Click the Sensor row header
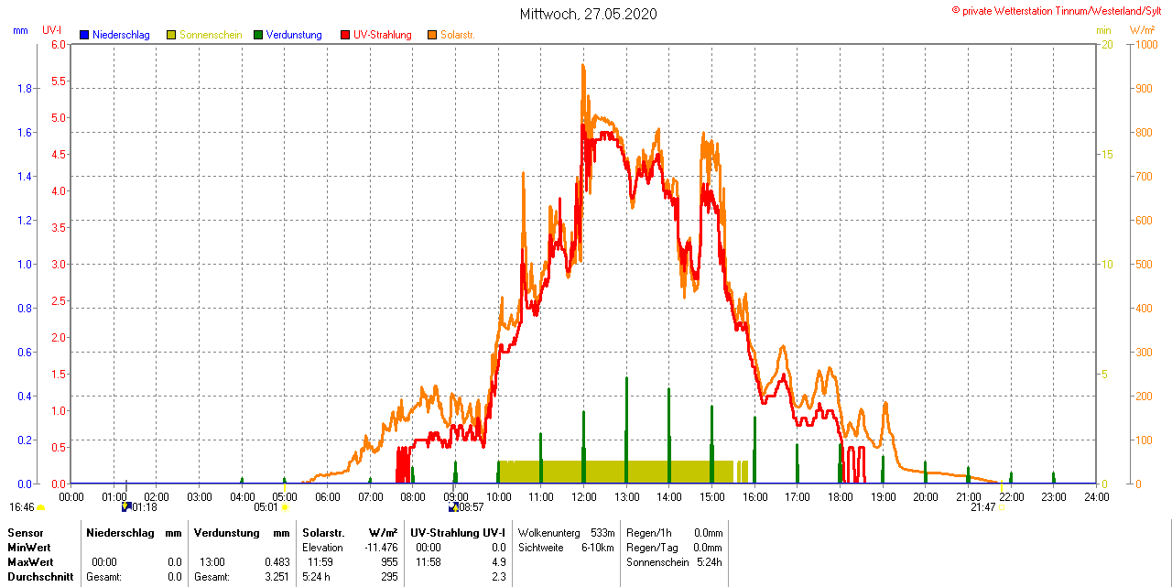 25,532
